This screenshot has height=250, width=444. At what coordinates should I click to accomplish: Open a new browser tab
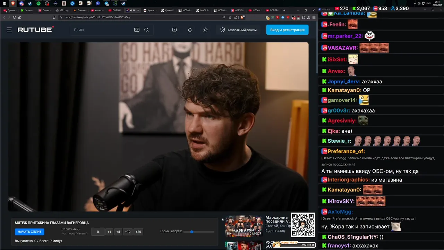coord(284,10)
